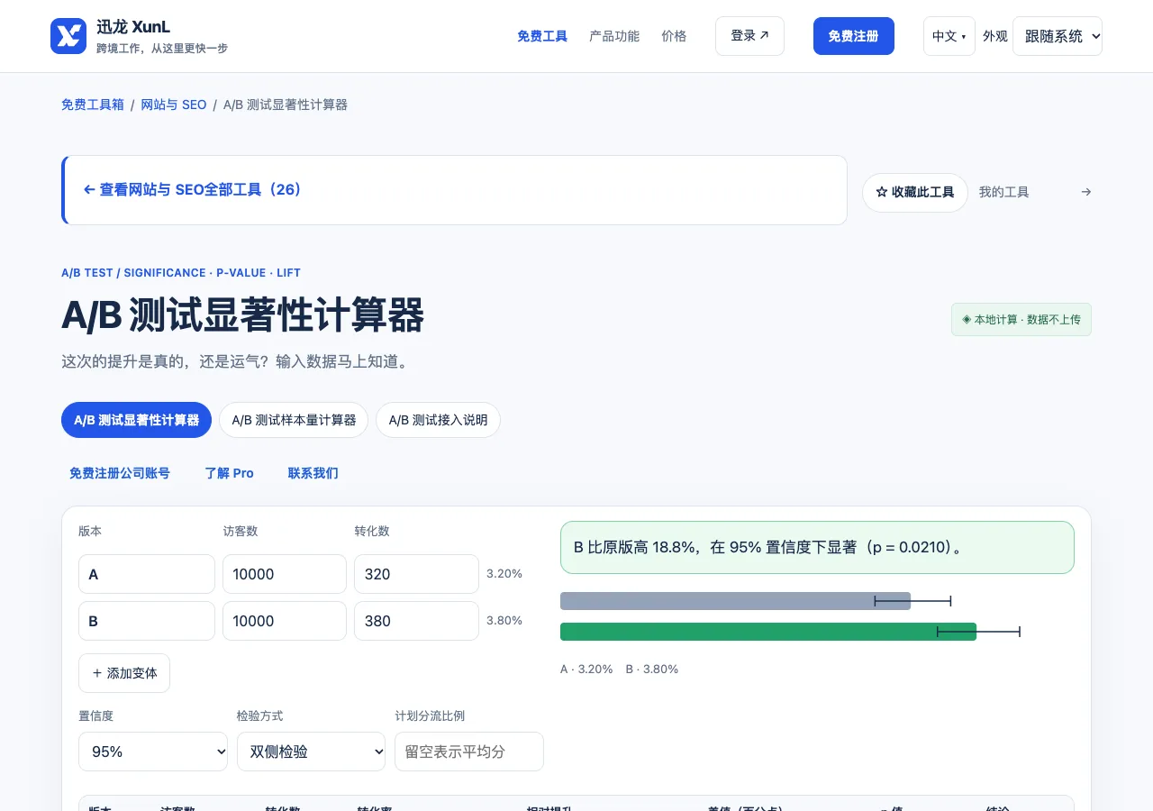The image size is (1153, 811).
Task: Focus the B visitors field 10000
Action: (x=285, y=621)
